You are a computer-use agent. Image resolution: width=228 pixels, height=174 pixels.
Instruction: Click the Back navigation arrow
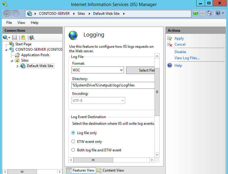[7, 14]
